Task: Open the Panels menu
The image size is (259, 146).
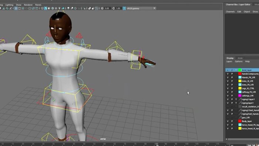Action: [38, 5]
